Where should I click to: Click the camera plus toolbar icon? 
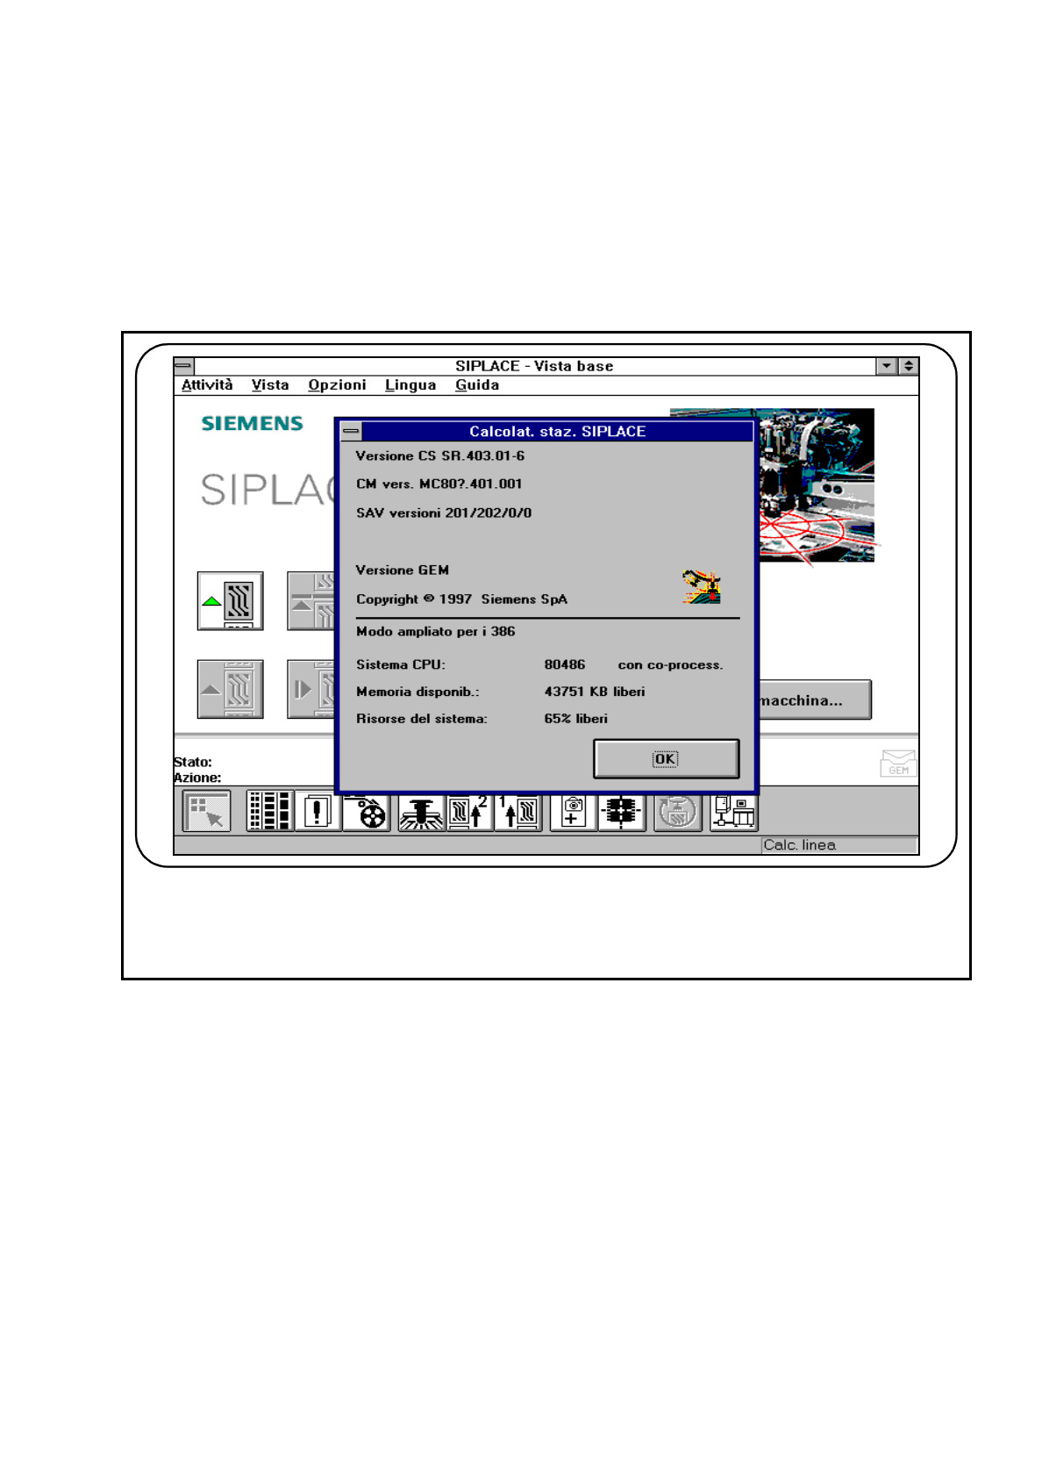click(574, 811)
